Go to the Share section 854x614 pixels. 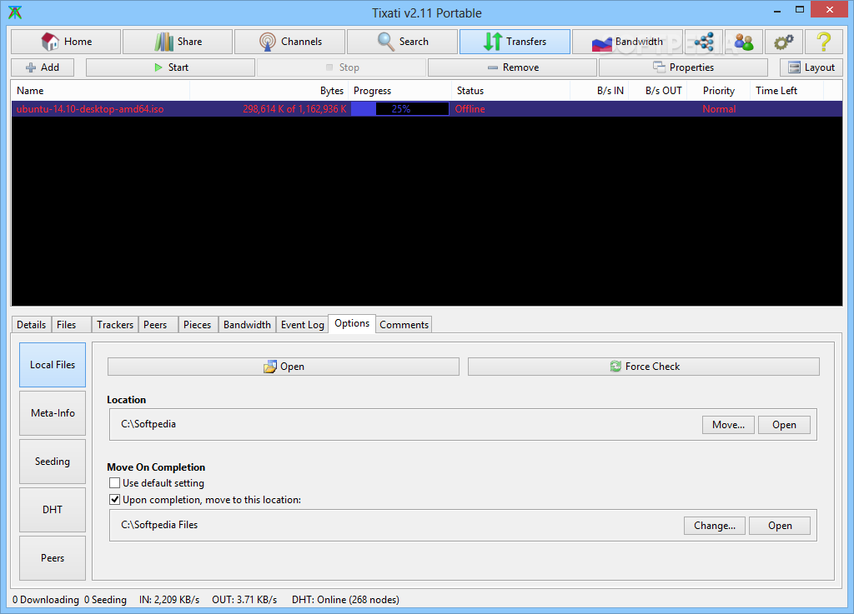point(178,42)
